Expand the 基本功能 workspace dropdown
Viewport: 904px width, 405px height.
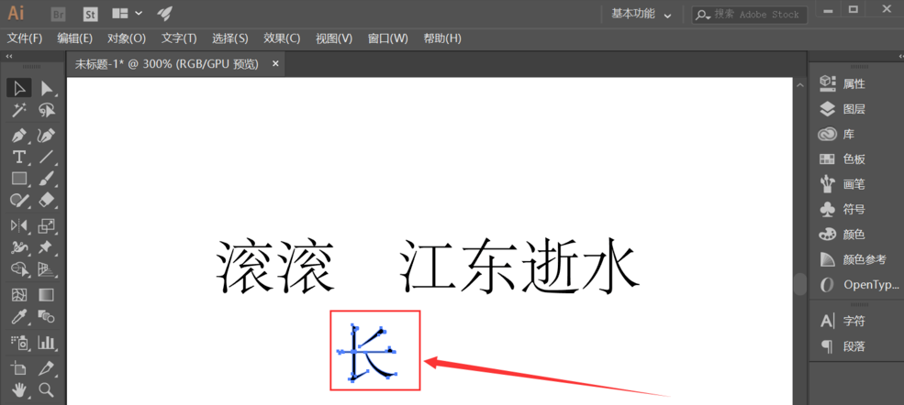[642, 15]
